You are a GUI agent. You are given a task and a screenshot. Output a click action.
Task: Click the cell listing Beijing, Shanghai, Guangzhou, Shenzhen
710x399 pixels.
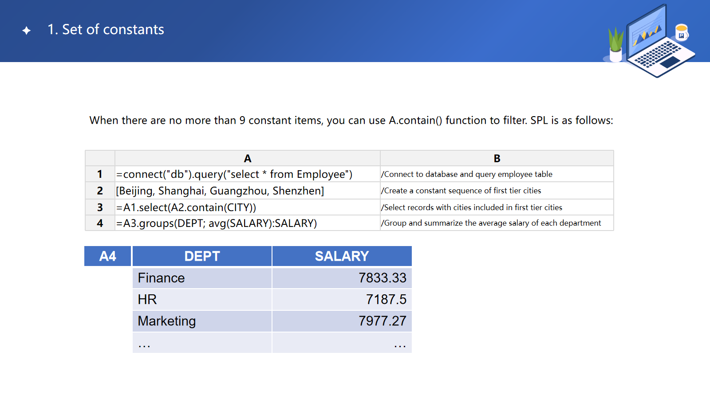[247, 191]
